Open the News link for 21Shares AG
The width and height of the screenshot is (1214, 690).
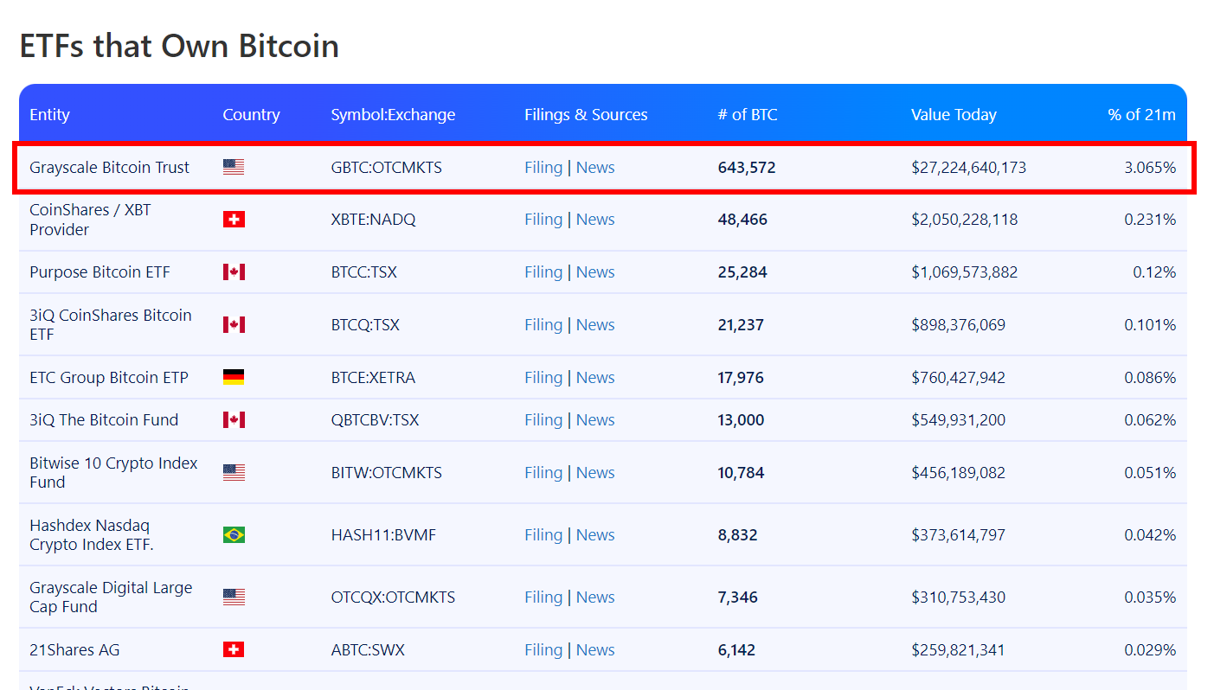click(595, 650)
